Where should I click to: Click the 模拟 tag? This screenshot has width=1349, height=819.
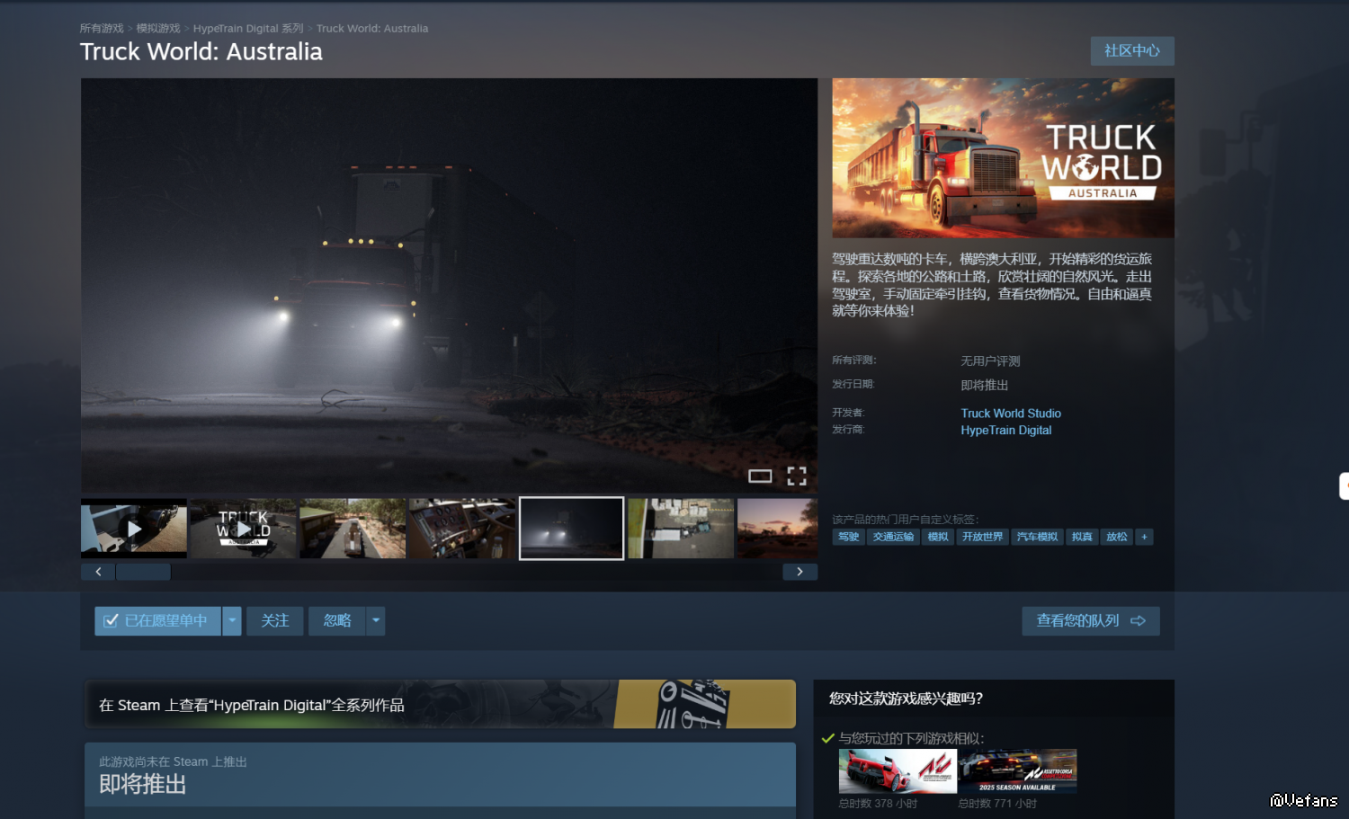[938, 537]
